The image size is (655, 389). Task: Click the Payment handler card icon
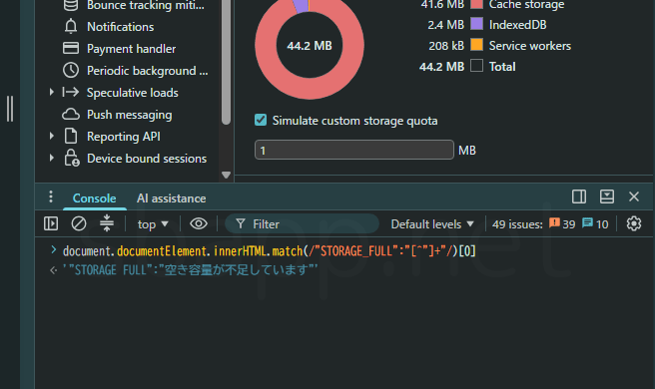[71, 48]
